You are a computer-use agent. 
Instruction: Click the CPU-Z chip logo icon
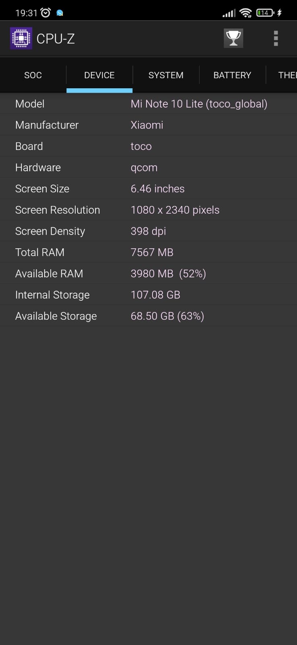21,38
